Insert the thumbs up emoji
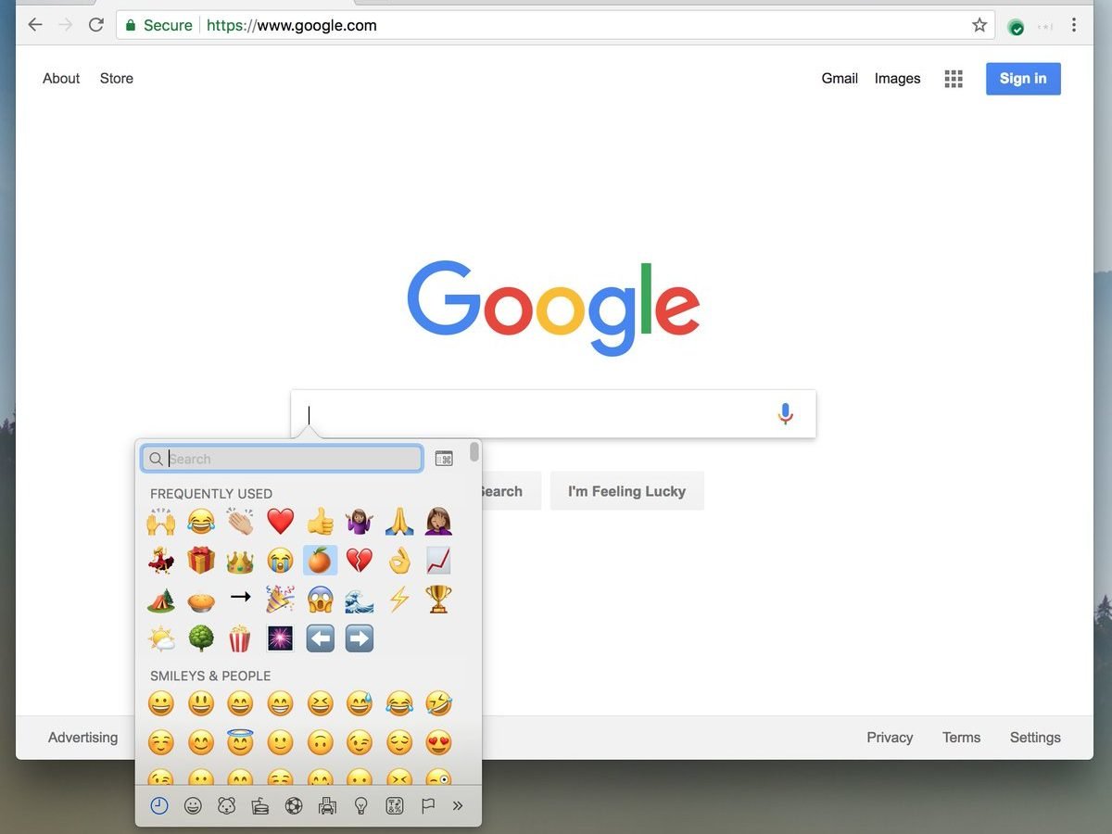The height and width of the screenshot is (834, 1112). click(320, 522)
